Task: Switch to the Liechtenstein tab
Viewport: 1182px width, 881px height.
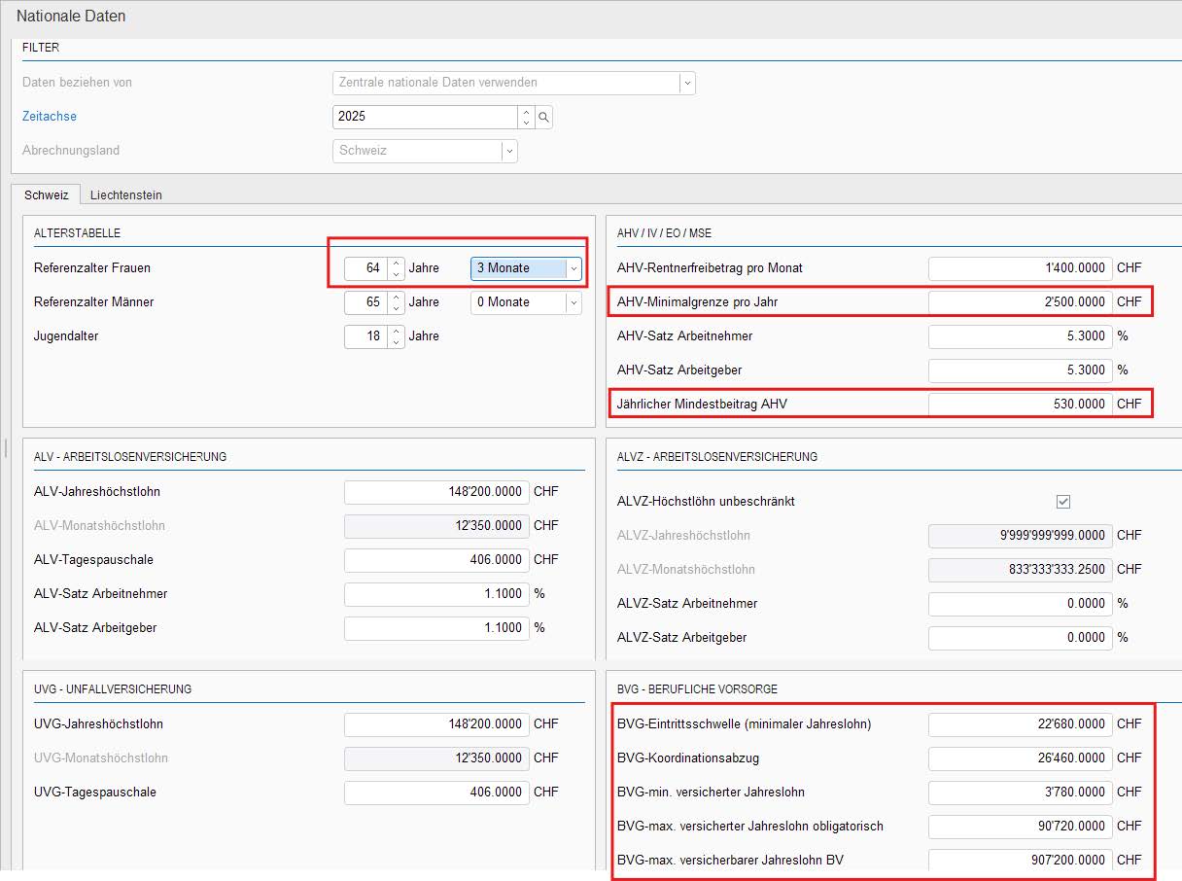Action: click(126, 194)
